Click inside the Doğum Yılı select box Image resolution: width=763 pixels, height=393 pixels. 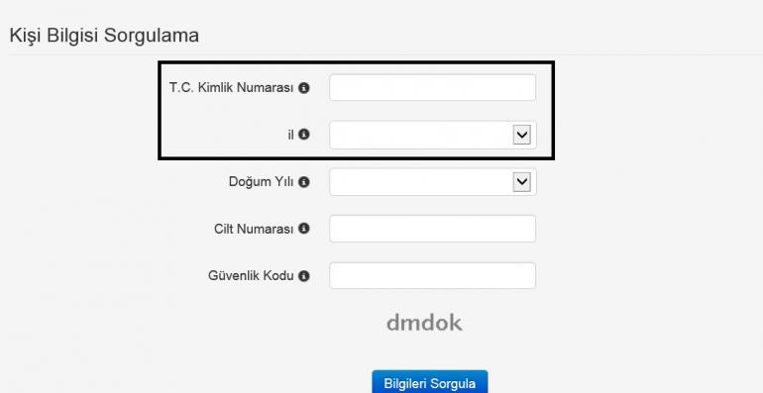click(x=433, y=182)
